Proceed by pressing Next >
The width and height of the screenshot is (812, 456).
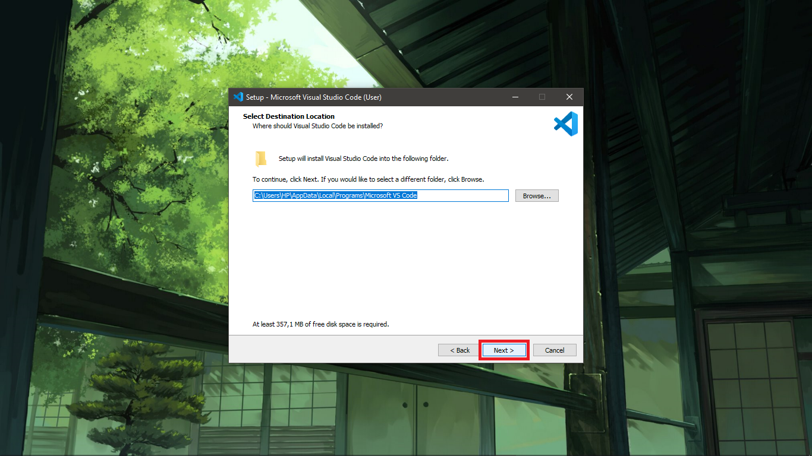pyautogui.click(x=503, y=350)
